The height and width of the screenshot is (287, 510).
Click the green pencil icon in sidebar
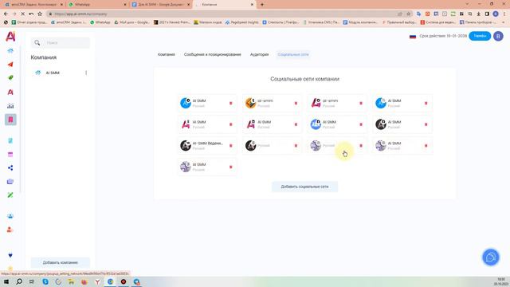coord(10,195)
